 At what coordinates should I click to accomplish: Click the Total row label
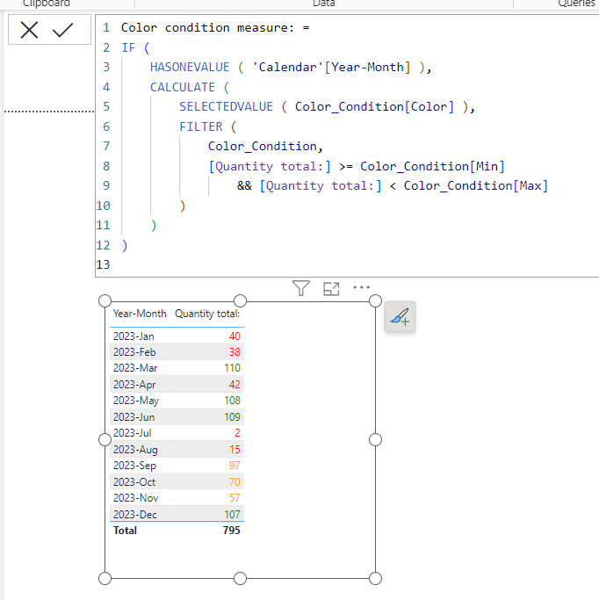click(x=125, y=531)
